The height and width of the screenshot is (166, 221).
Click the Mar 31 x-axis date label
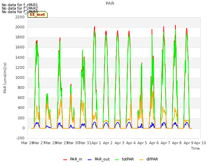pos(85,143)
